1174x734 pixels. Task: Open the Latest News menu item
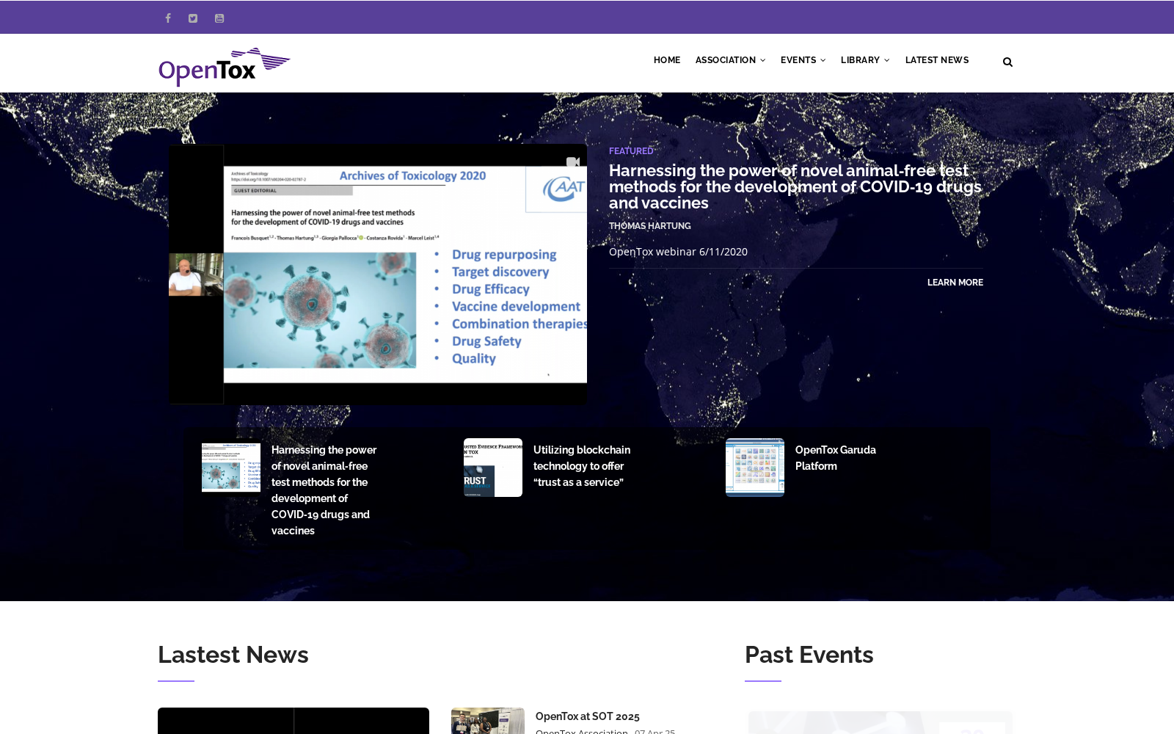click(x=937, y=60)
